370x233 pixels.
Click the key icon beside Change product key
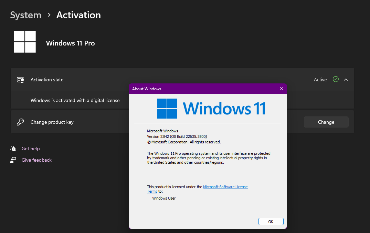[20, 122]
